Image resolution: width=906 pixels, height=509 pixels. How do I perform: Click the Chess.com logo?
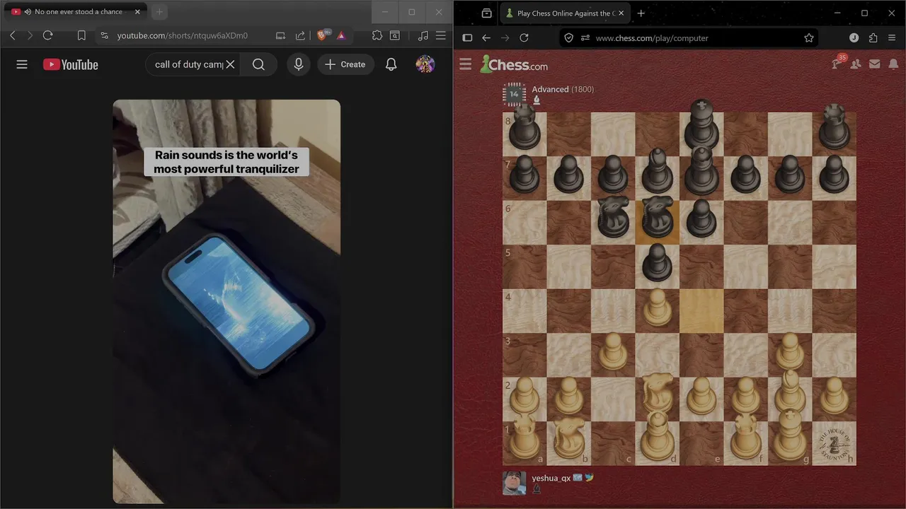coord(514,64)
